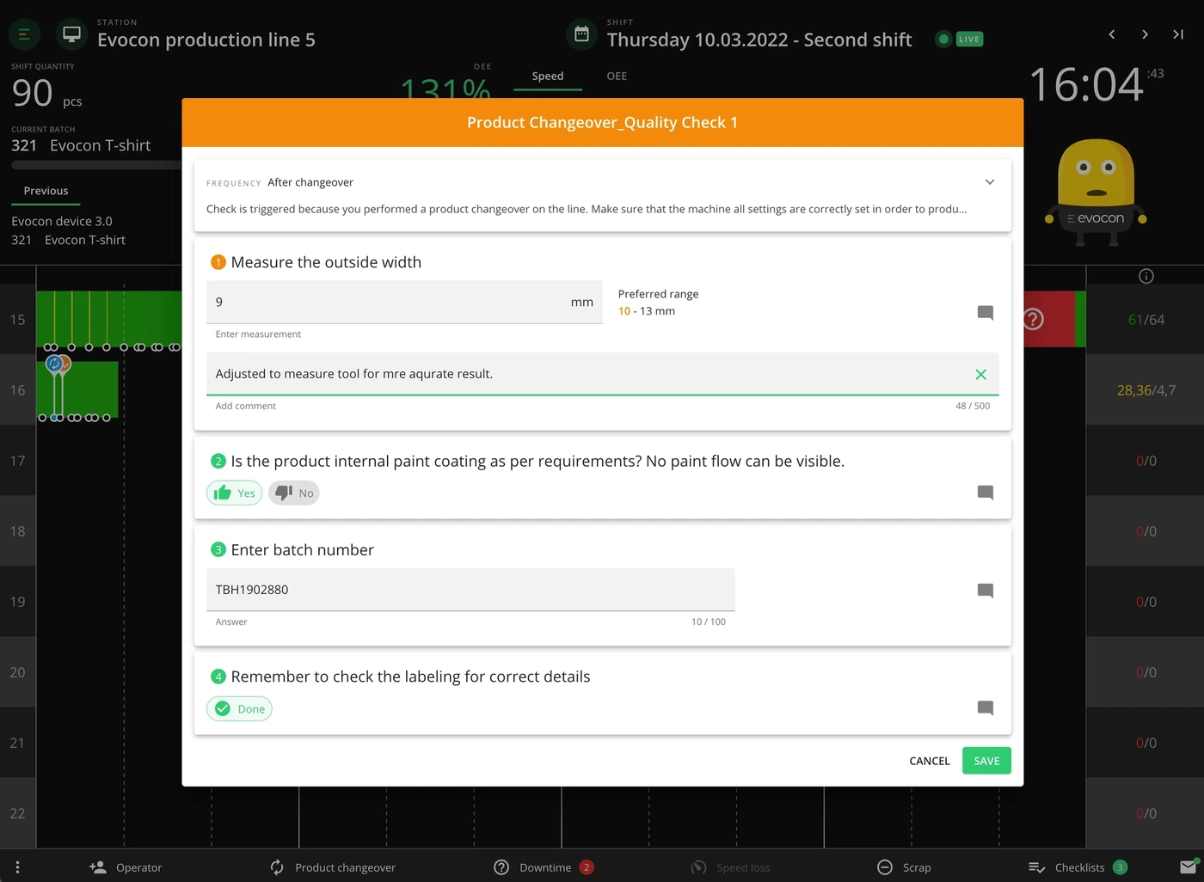Click the info icon above hourly counts
This screenshot has height=882, width=1204.
pyautogui.click(x=1146, y=276)
